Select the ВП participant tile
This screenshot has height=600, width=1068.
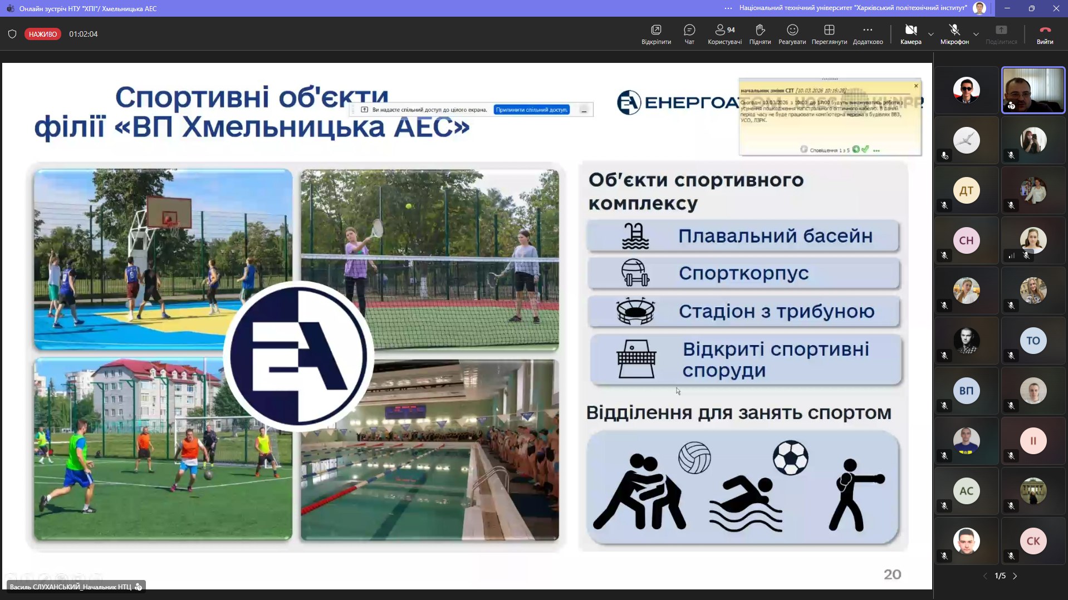[966, 391]
